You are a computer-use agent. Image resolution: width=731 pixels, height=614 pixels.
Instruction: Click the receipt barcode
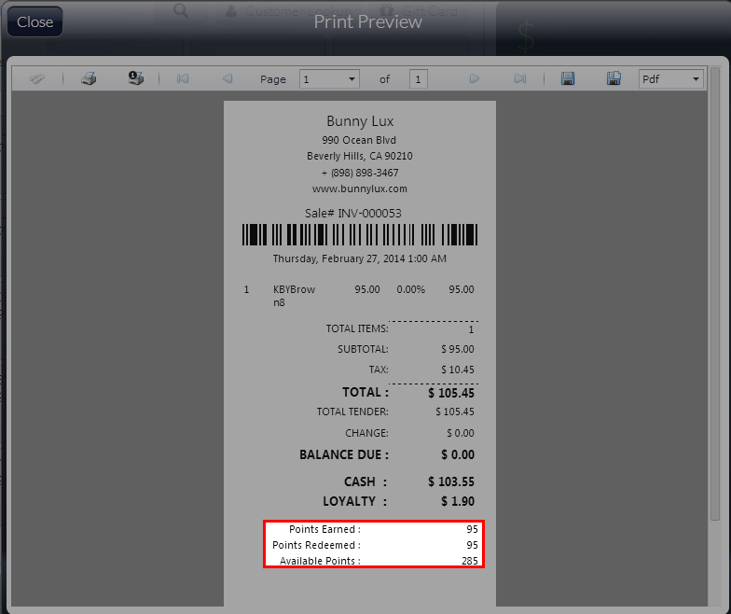pyautogui.click(x=360, y=234)
